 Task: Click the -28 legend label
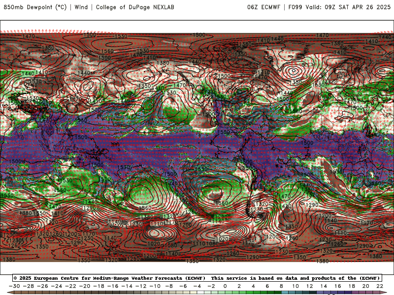pyautogui.click(x=28, y=286)
